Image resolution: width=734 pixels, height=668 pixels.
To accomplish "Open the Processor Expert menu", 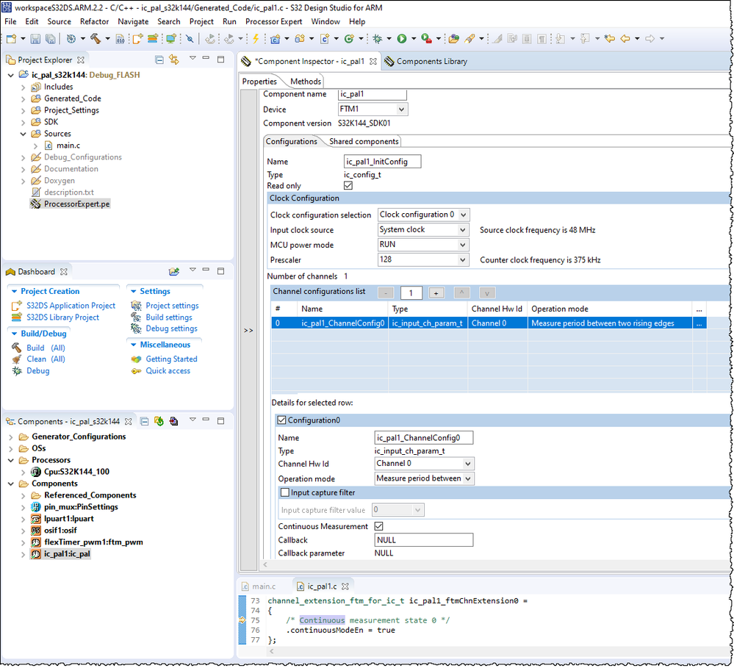I will 273,21.
